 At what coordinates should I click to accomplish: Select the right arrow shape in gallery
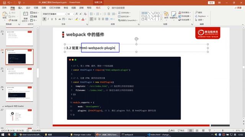click(155, 16)
